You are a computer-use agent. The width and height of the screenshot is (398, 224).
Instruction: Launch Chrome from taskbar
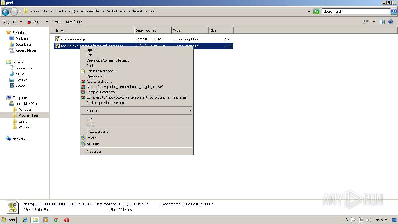tap(56, 220)
